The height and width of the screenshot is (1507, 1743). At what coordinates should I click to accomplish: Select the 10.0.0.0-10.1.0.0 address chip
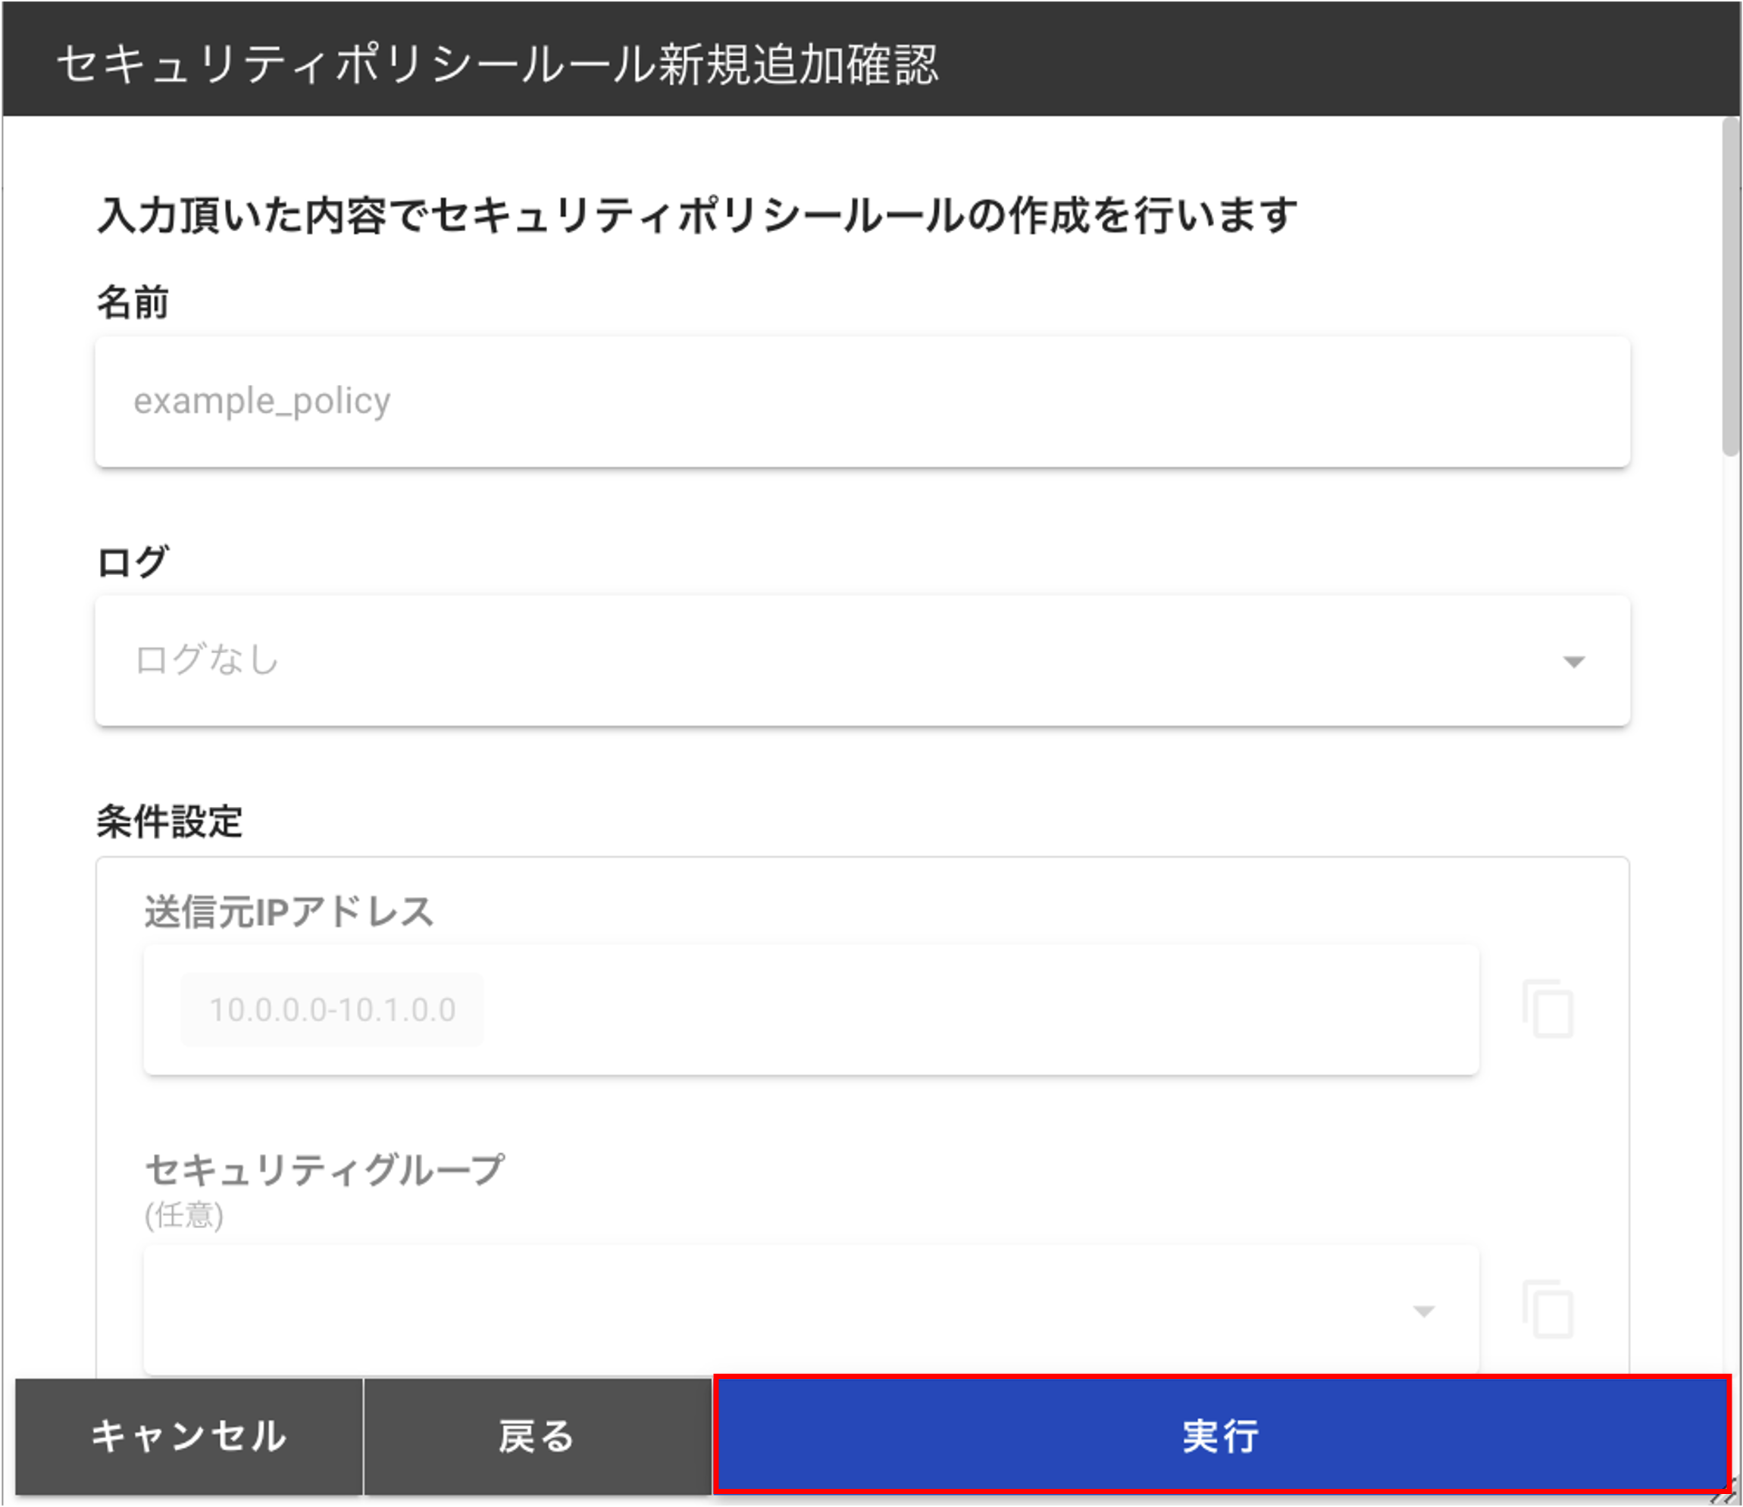[332, 1009]
